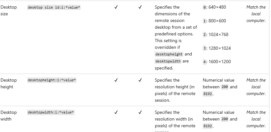Click the '3: 1280×1024' value option
Screen dimensions: 271x132
pos(217,48)
